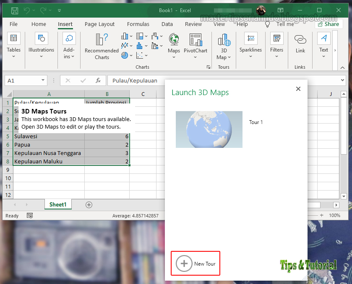Open the Tour 1 thumbnail

click(209, 129)
